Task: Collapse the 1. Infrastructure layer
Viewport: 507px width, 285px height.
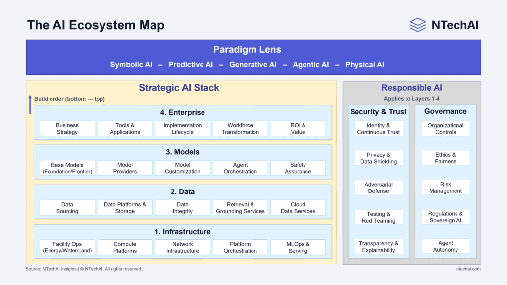Action: point(183,231)
